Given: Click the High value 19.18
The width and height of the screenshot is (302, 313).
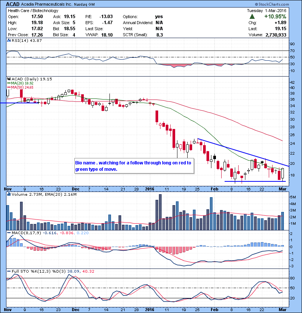Looking at the screenshot, I should tap(37, 23).
